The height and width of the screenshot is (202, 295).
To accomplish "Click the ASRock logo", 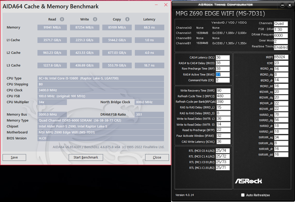I will point(248,181).
